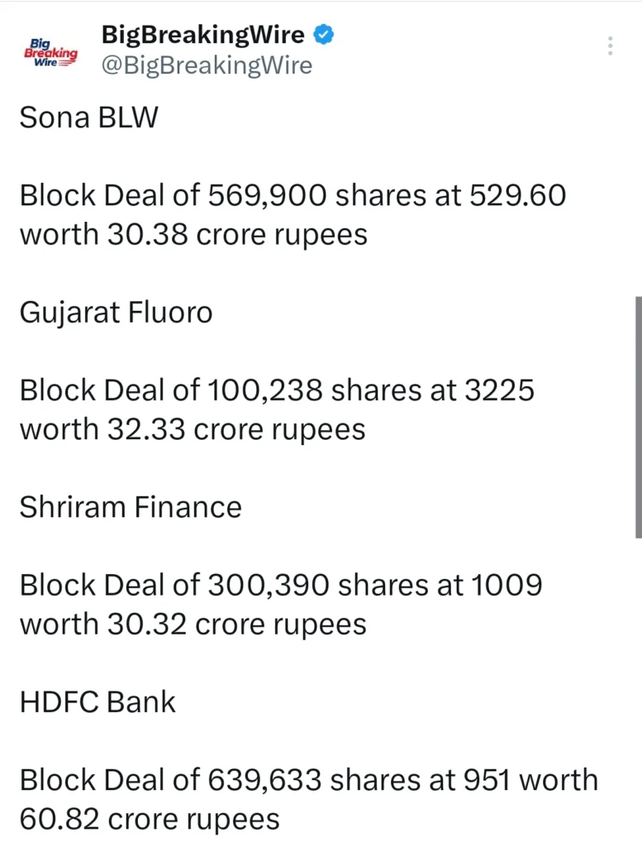This screenshot has height=847, width=642.
Task: Open the BigBreakingWire display name link
Action: coord(202,35)
